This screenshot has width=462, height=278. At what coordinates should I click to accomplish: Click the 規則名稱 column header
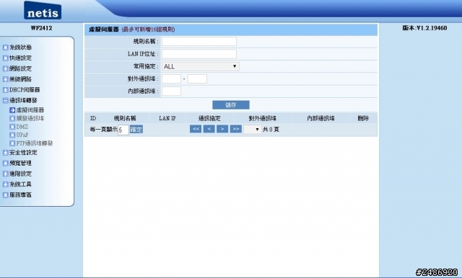coord(125,118)
